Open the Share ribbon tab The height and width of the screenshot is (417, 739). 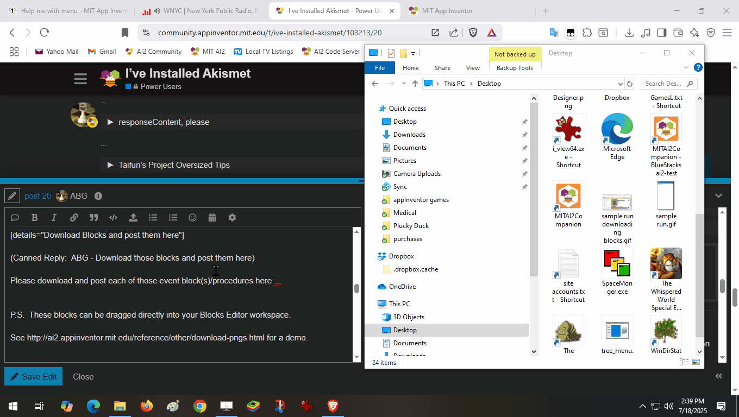pyautogui.click(x=442, y=68)
